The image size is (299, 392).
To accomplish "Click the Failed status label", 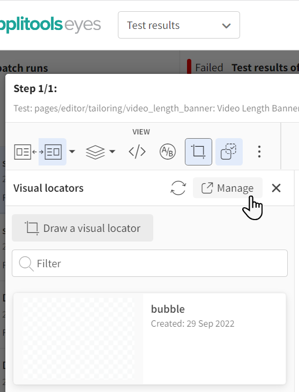I will (209, 68).
